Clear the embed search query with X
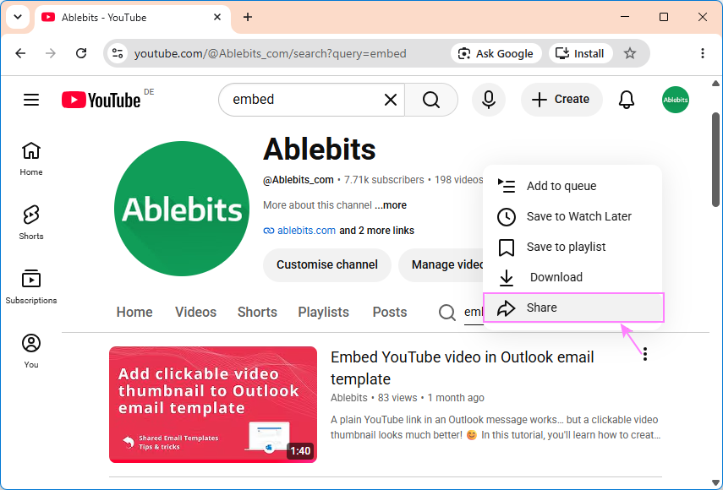This screenshot has width=723, height=490. [x=391, y=100]
